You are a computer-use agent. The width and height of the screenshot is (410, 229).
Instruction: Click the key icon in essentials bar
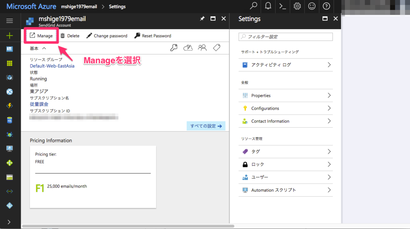coord(174,48)
